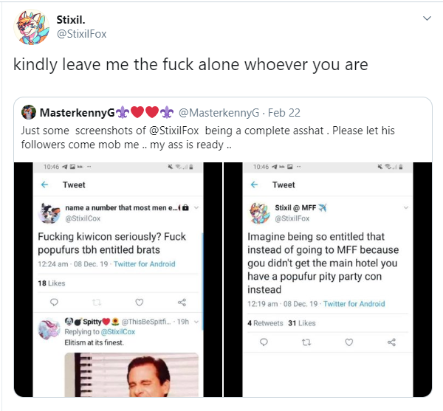Image resolution: width=443 pixels, height=411 pixels.
Task: Click the back arrow in right screenshot
Action: [254, 184]
